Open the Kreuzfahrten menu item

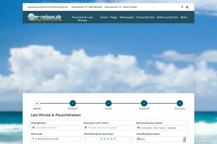tap(145, 17)
